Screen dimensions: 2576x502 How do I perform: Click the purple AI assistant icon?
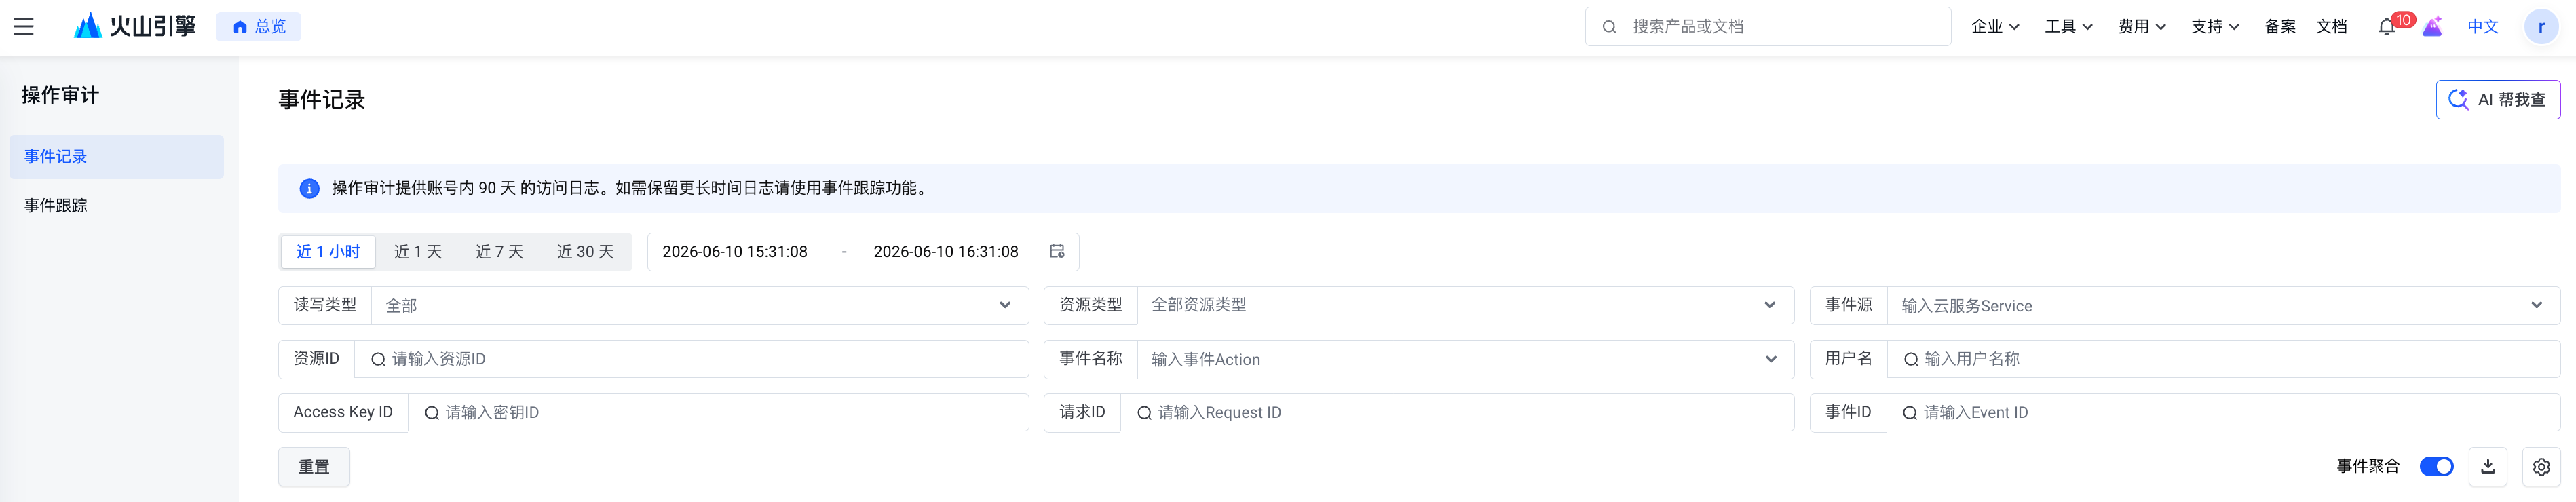(x=2433, y=27)
